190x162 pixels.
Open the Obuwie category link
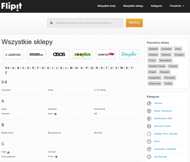click(158, 103)
